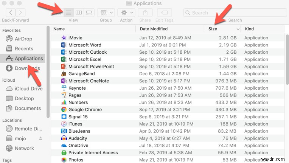Select the Google Chrome icon
289x163 pixels.
click(x=64, y=110)
